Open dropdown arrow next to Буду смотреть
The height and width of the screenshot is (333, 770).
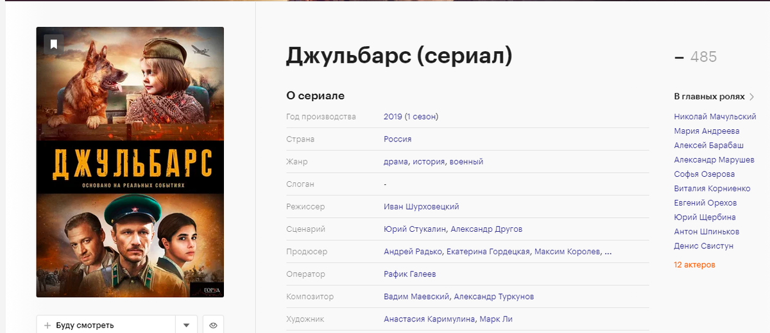point(186,325)
